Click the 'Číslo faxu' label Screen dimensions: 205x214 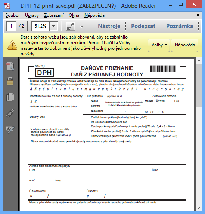92,191
